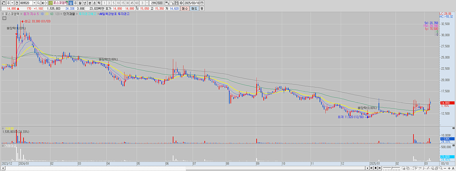Select the 5 interval button
Screen dimensions: 456x171
[x=113, y=3]
